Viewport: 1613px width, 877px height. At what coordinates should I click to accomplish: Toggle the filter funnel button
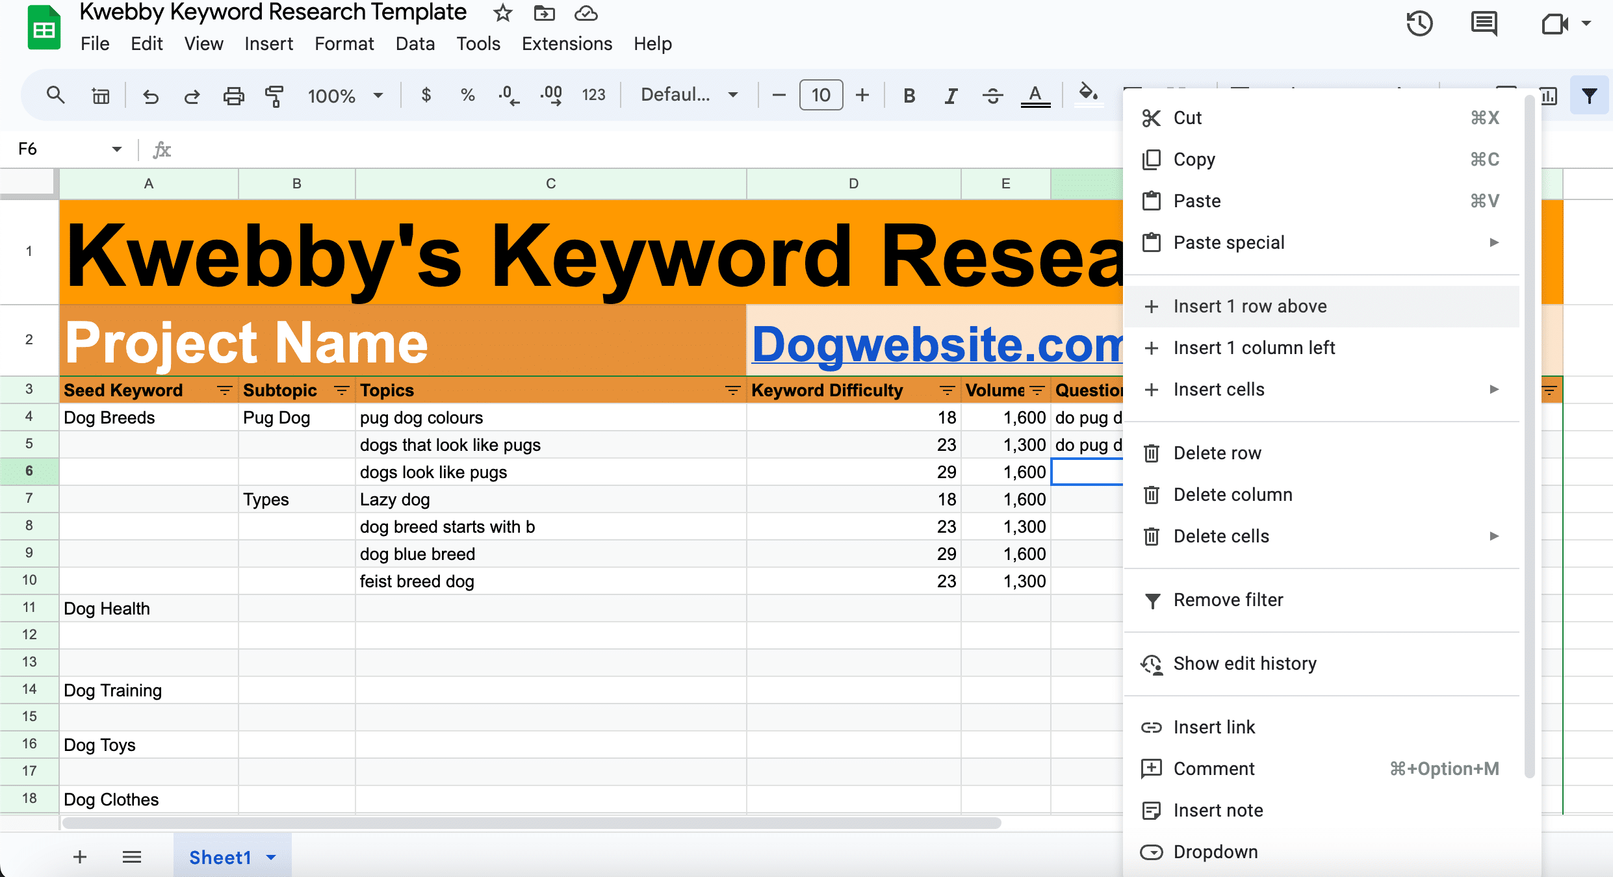tap(1590, 96)
